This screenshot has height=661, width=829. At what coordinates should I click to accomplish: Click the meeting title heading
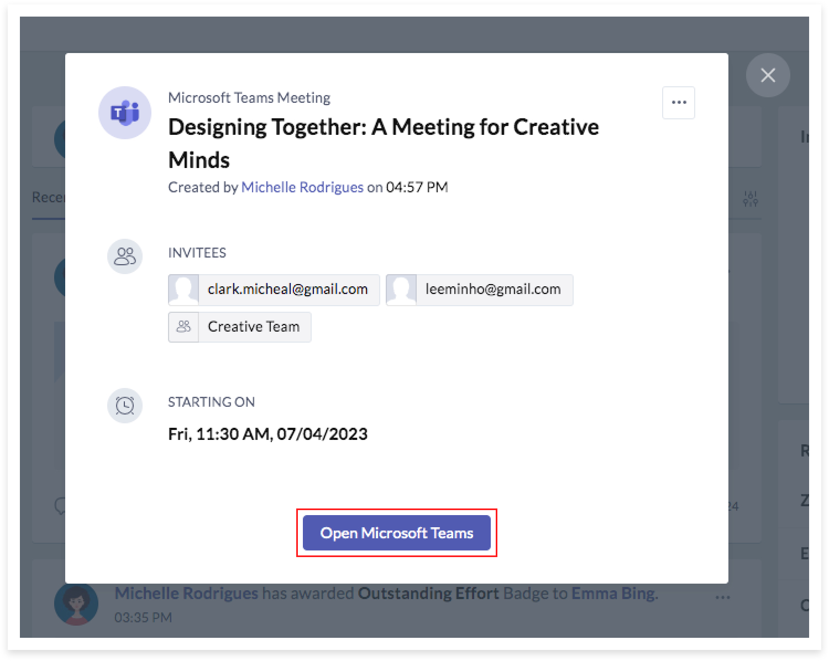(384, 144)
